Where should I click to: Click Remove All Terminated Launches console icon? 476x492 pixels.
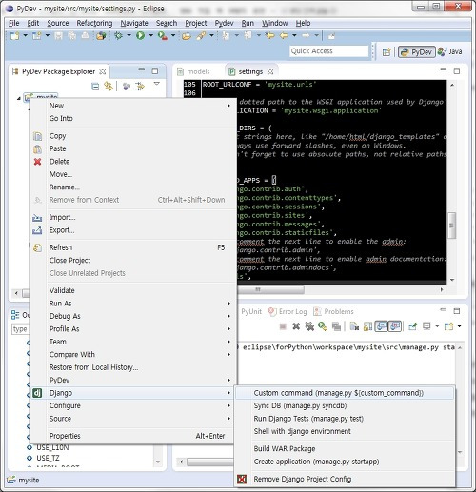pyautogui.click(x=309, y=326)
